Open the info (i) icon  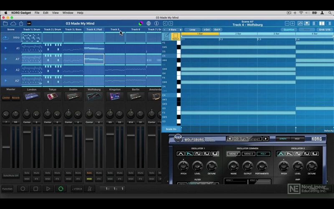157,23
